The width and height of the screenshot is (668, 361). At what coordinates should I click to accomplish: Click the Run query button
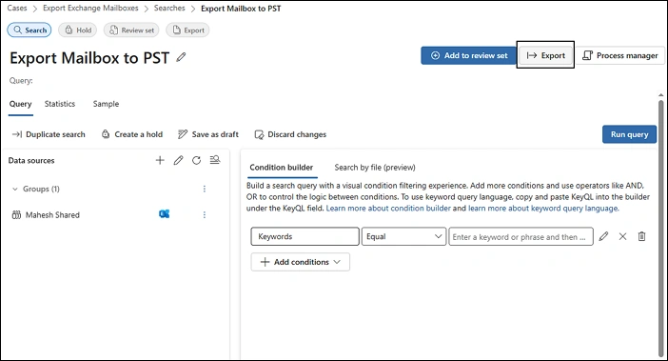[629, 134]
